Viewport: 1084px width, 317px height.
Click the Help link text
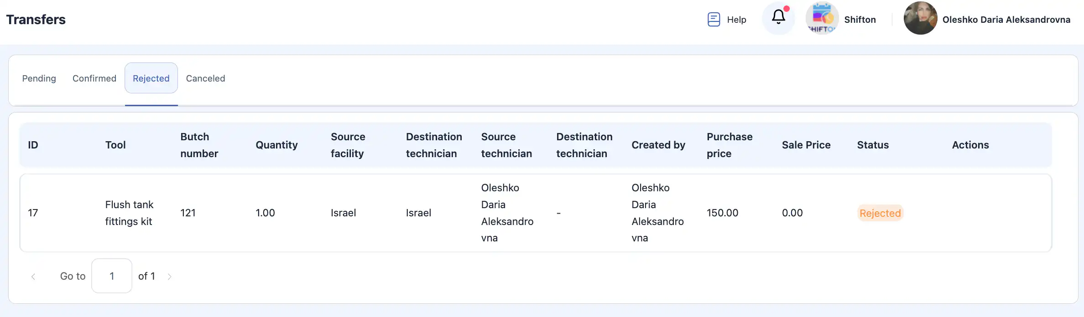pyautogui.click(x=736, y=20)
